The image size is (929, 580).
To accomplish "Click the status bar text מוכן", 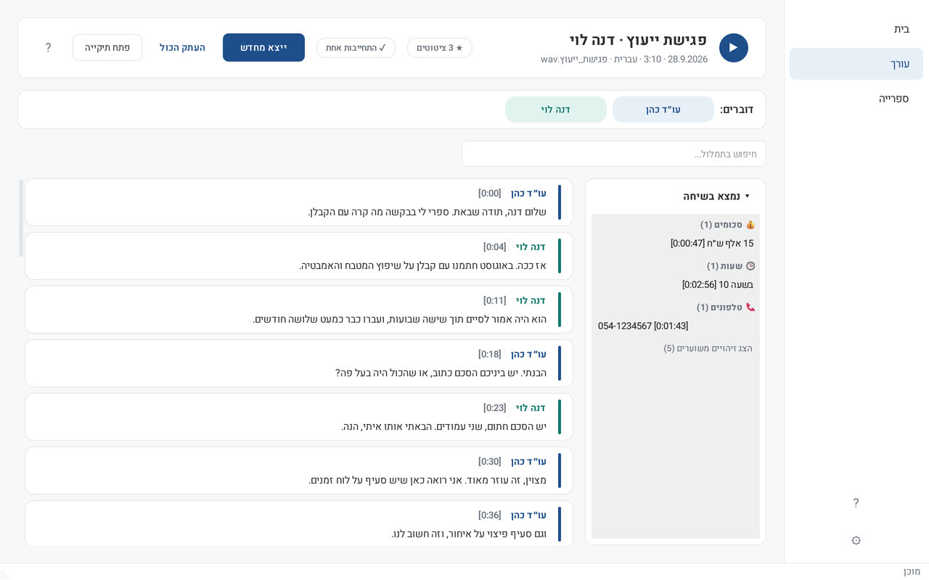I will [912, 571].
